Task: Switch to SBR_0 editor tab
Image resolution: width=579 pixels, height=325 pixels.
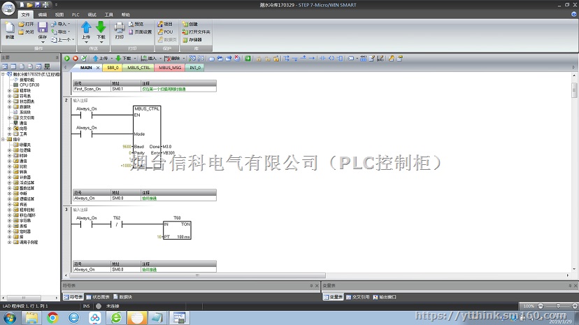Action: tap(113, 68)
